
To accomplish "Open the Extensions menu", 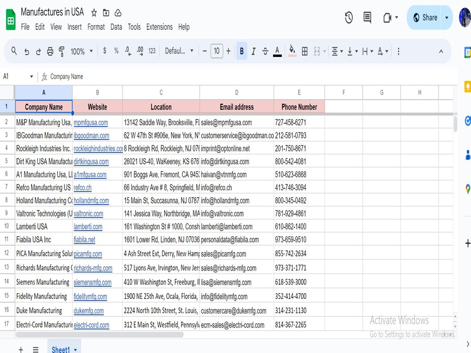I will pos(159,27).
